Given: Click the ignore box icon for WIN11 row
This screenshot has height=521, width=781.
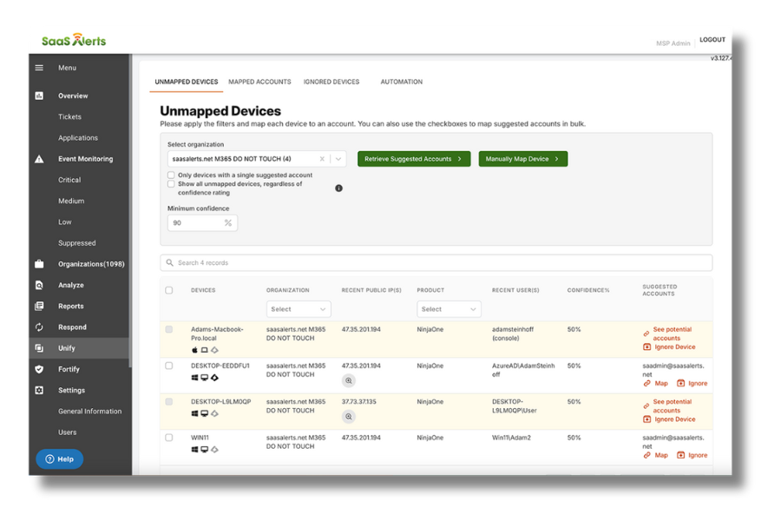Looking at the screenshot, I should click(x=681, y=455).
